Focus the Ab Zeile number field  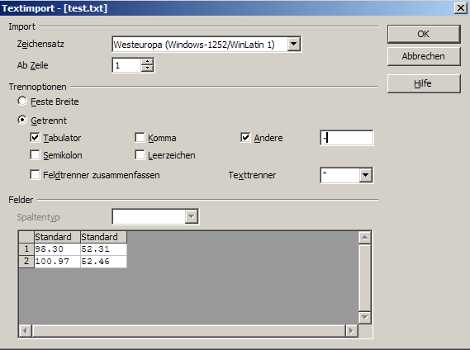(x=126, y=65)
